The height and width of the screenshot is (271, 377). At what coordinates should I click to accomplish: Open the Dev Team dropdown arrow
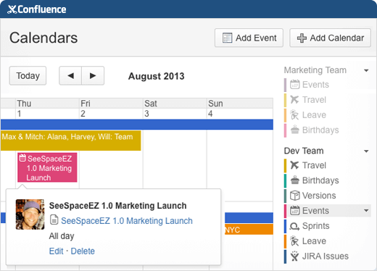point(366,151)
